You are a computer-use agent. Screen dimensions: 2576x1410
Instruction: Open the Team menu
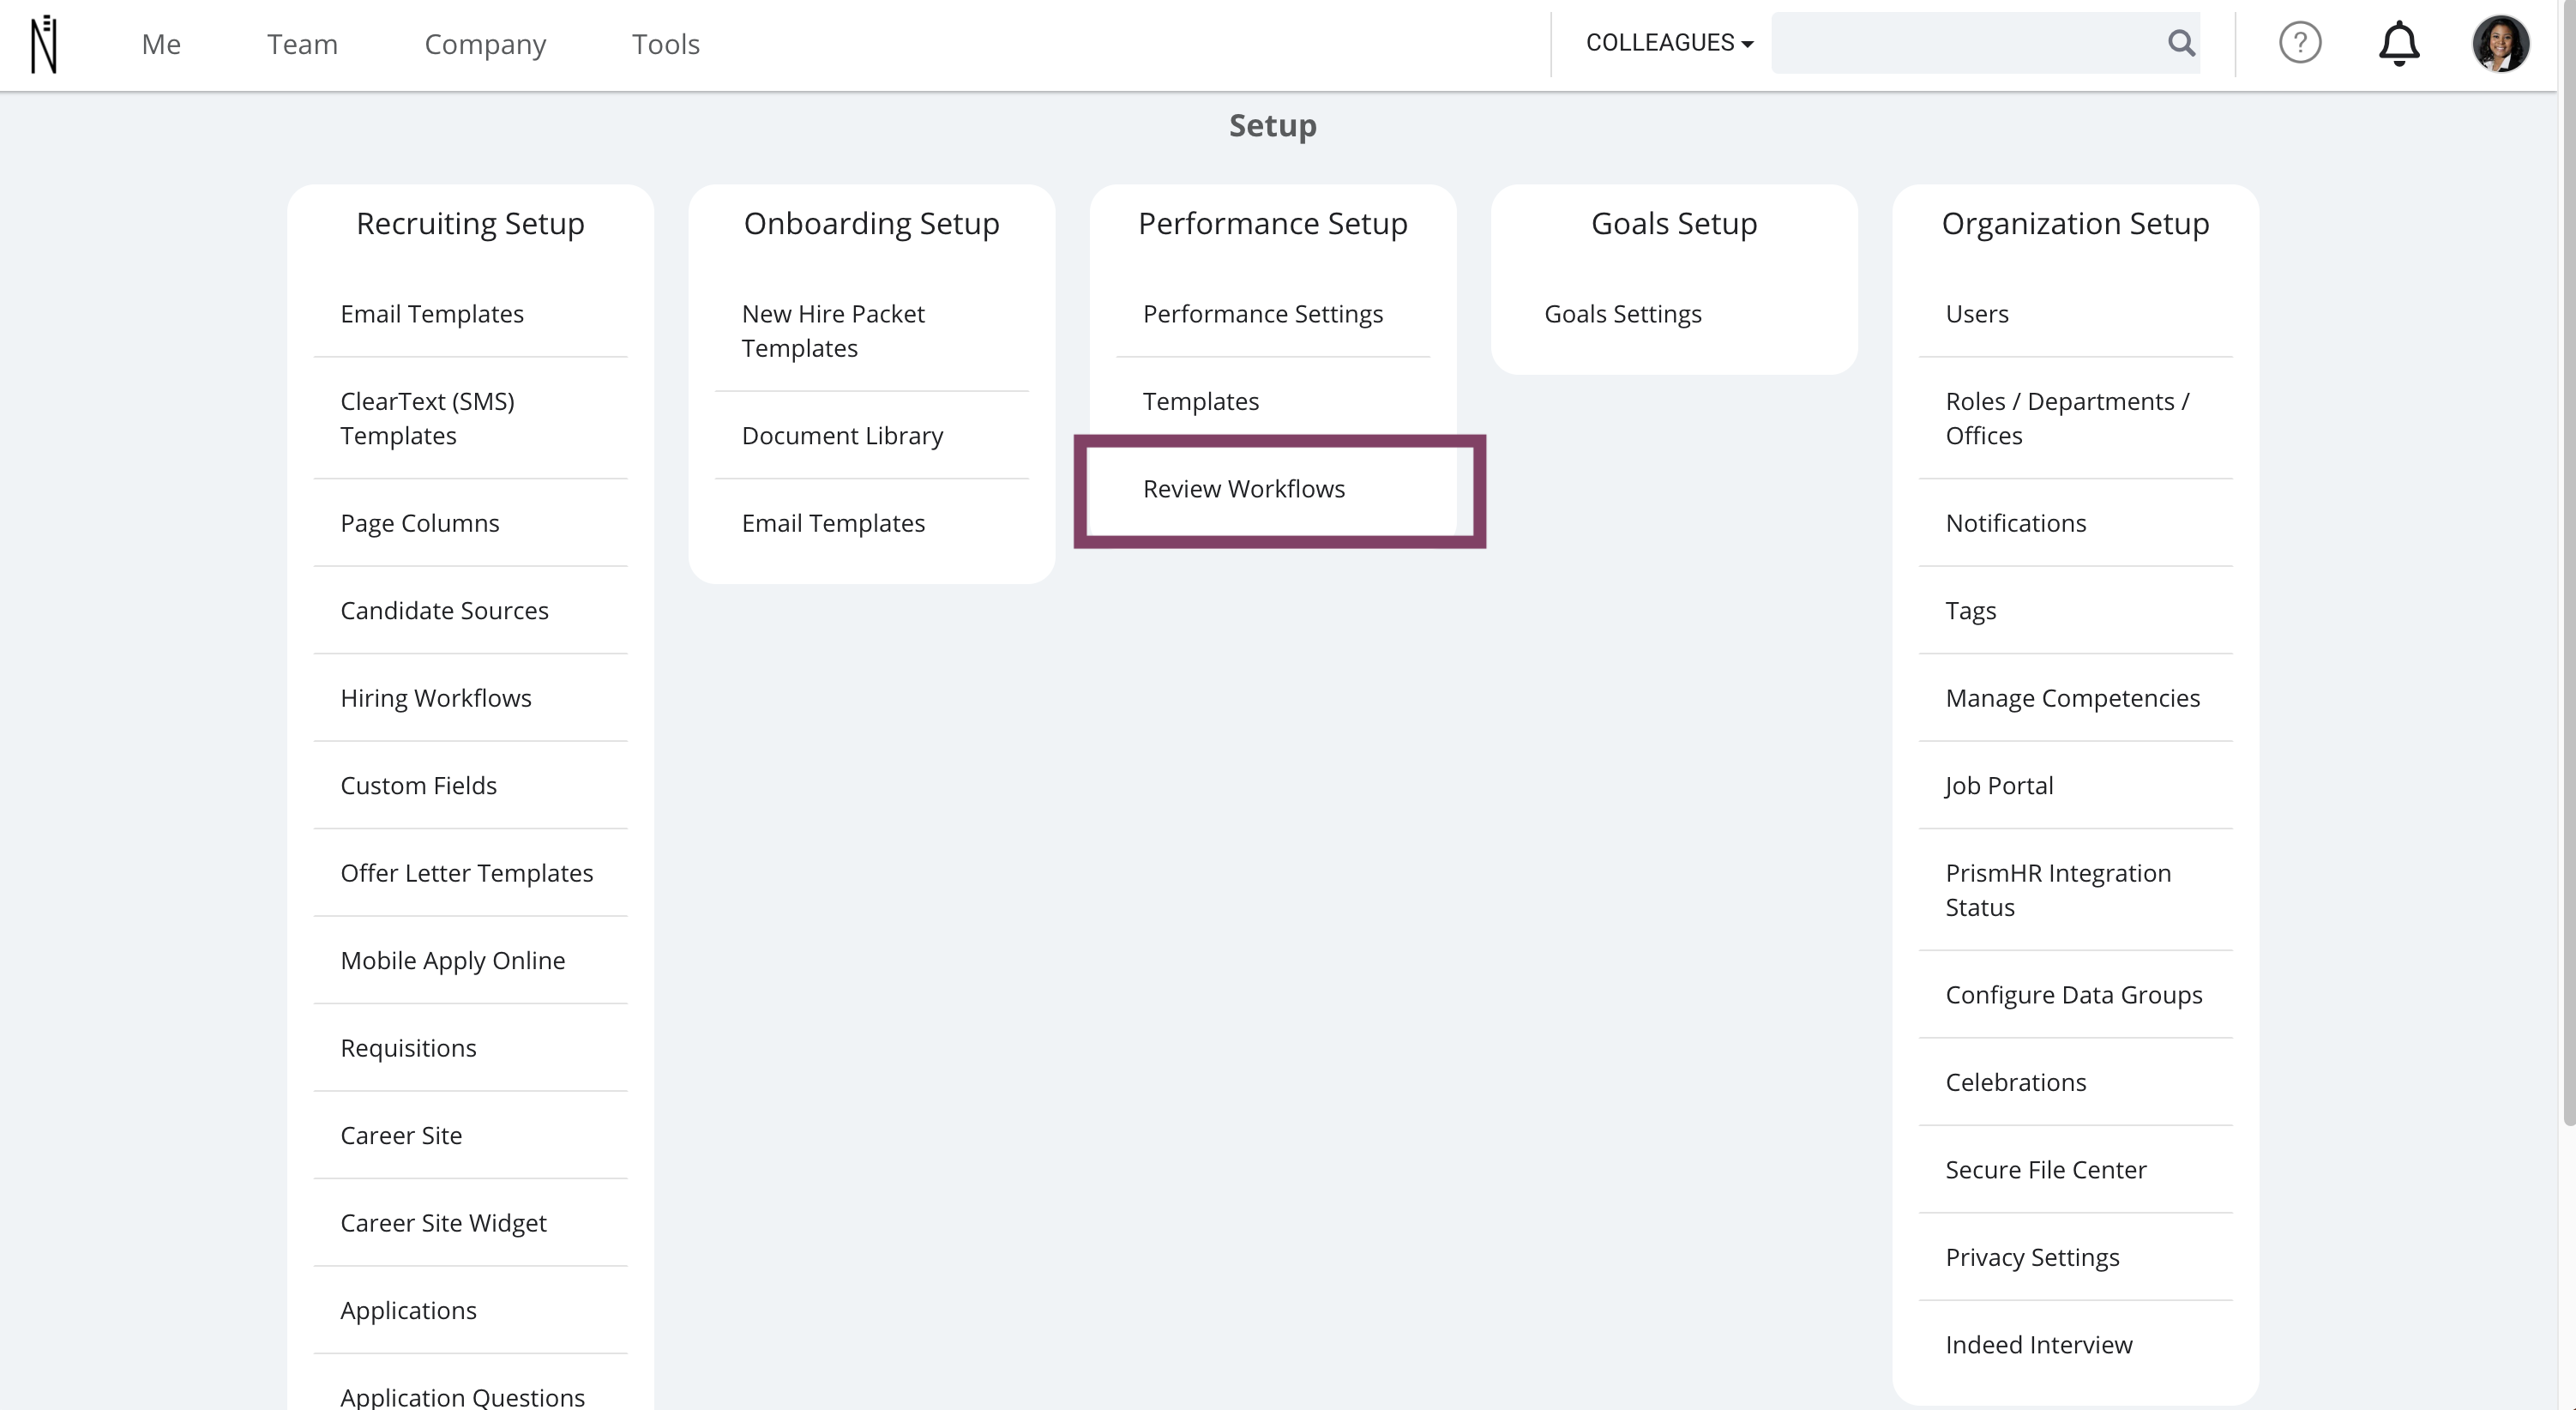[x=302, y=44]
